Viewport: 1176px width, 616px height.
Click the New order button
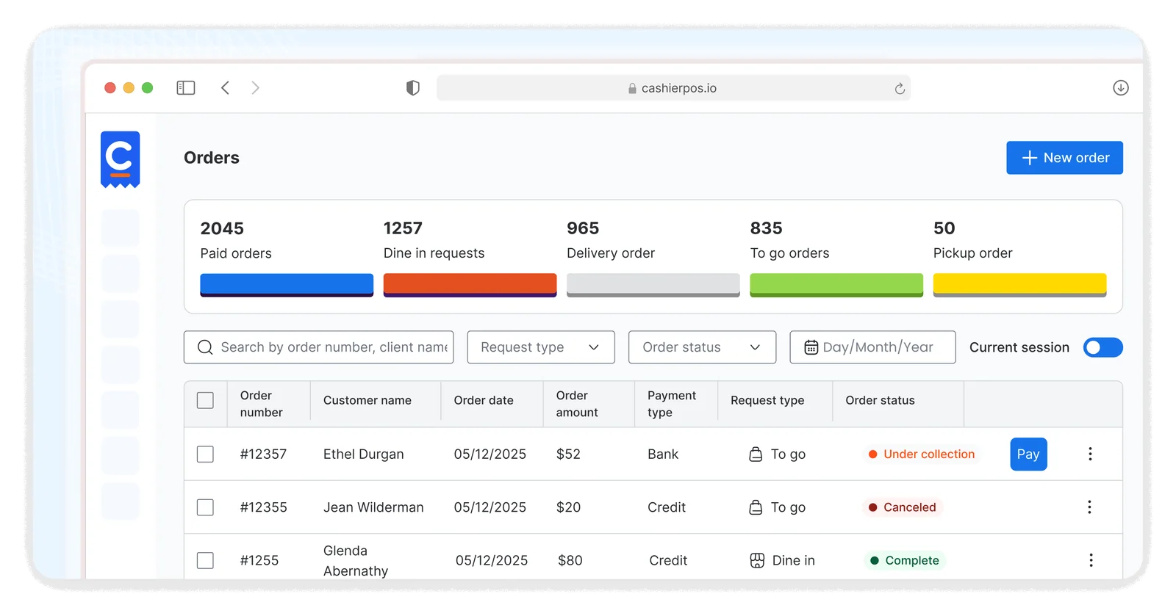(x=1064, y=158)
